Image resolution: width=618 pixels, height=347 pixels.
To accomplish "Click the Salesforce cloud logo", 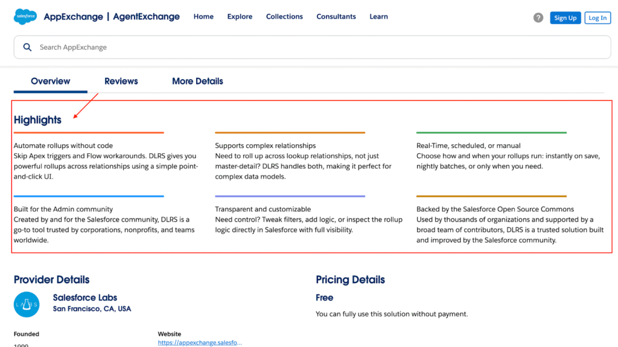I will (25, 16).
